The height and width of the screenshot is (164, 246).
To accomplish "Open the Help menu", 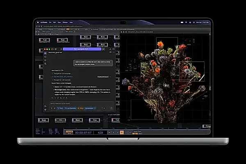I will coord(71,23).
